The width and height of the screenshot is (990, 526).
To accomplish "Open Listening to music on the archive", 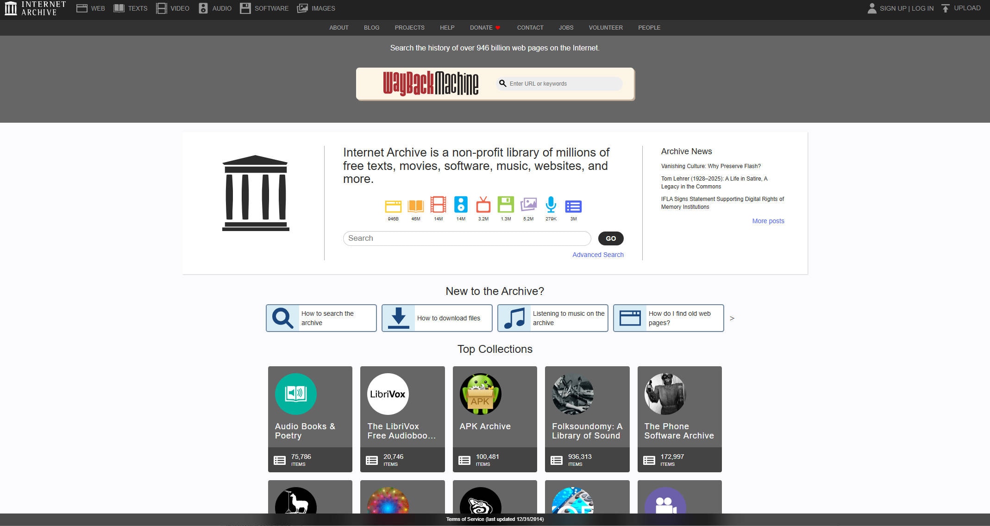I will pos(553,318).
